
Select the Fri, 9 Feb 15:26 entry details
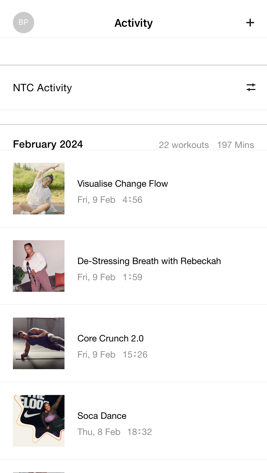click(x=112, y=355)
